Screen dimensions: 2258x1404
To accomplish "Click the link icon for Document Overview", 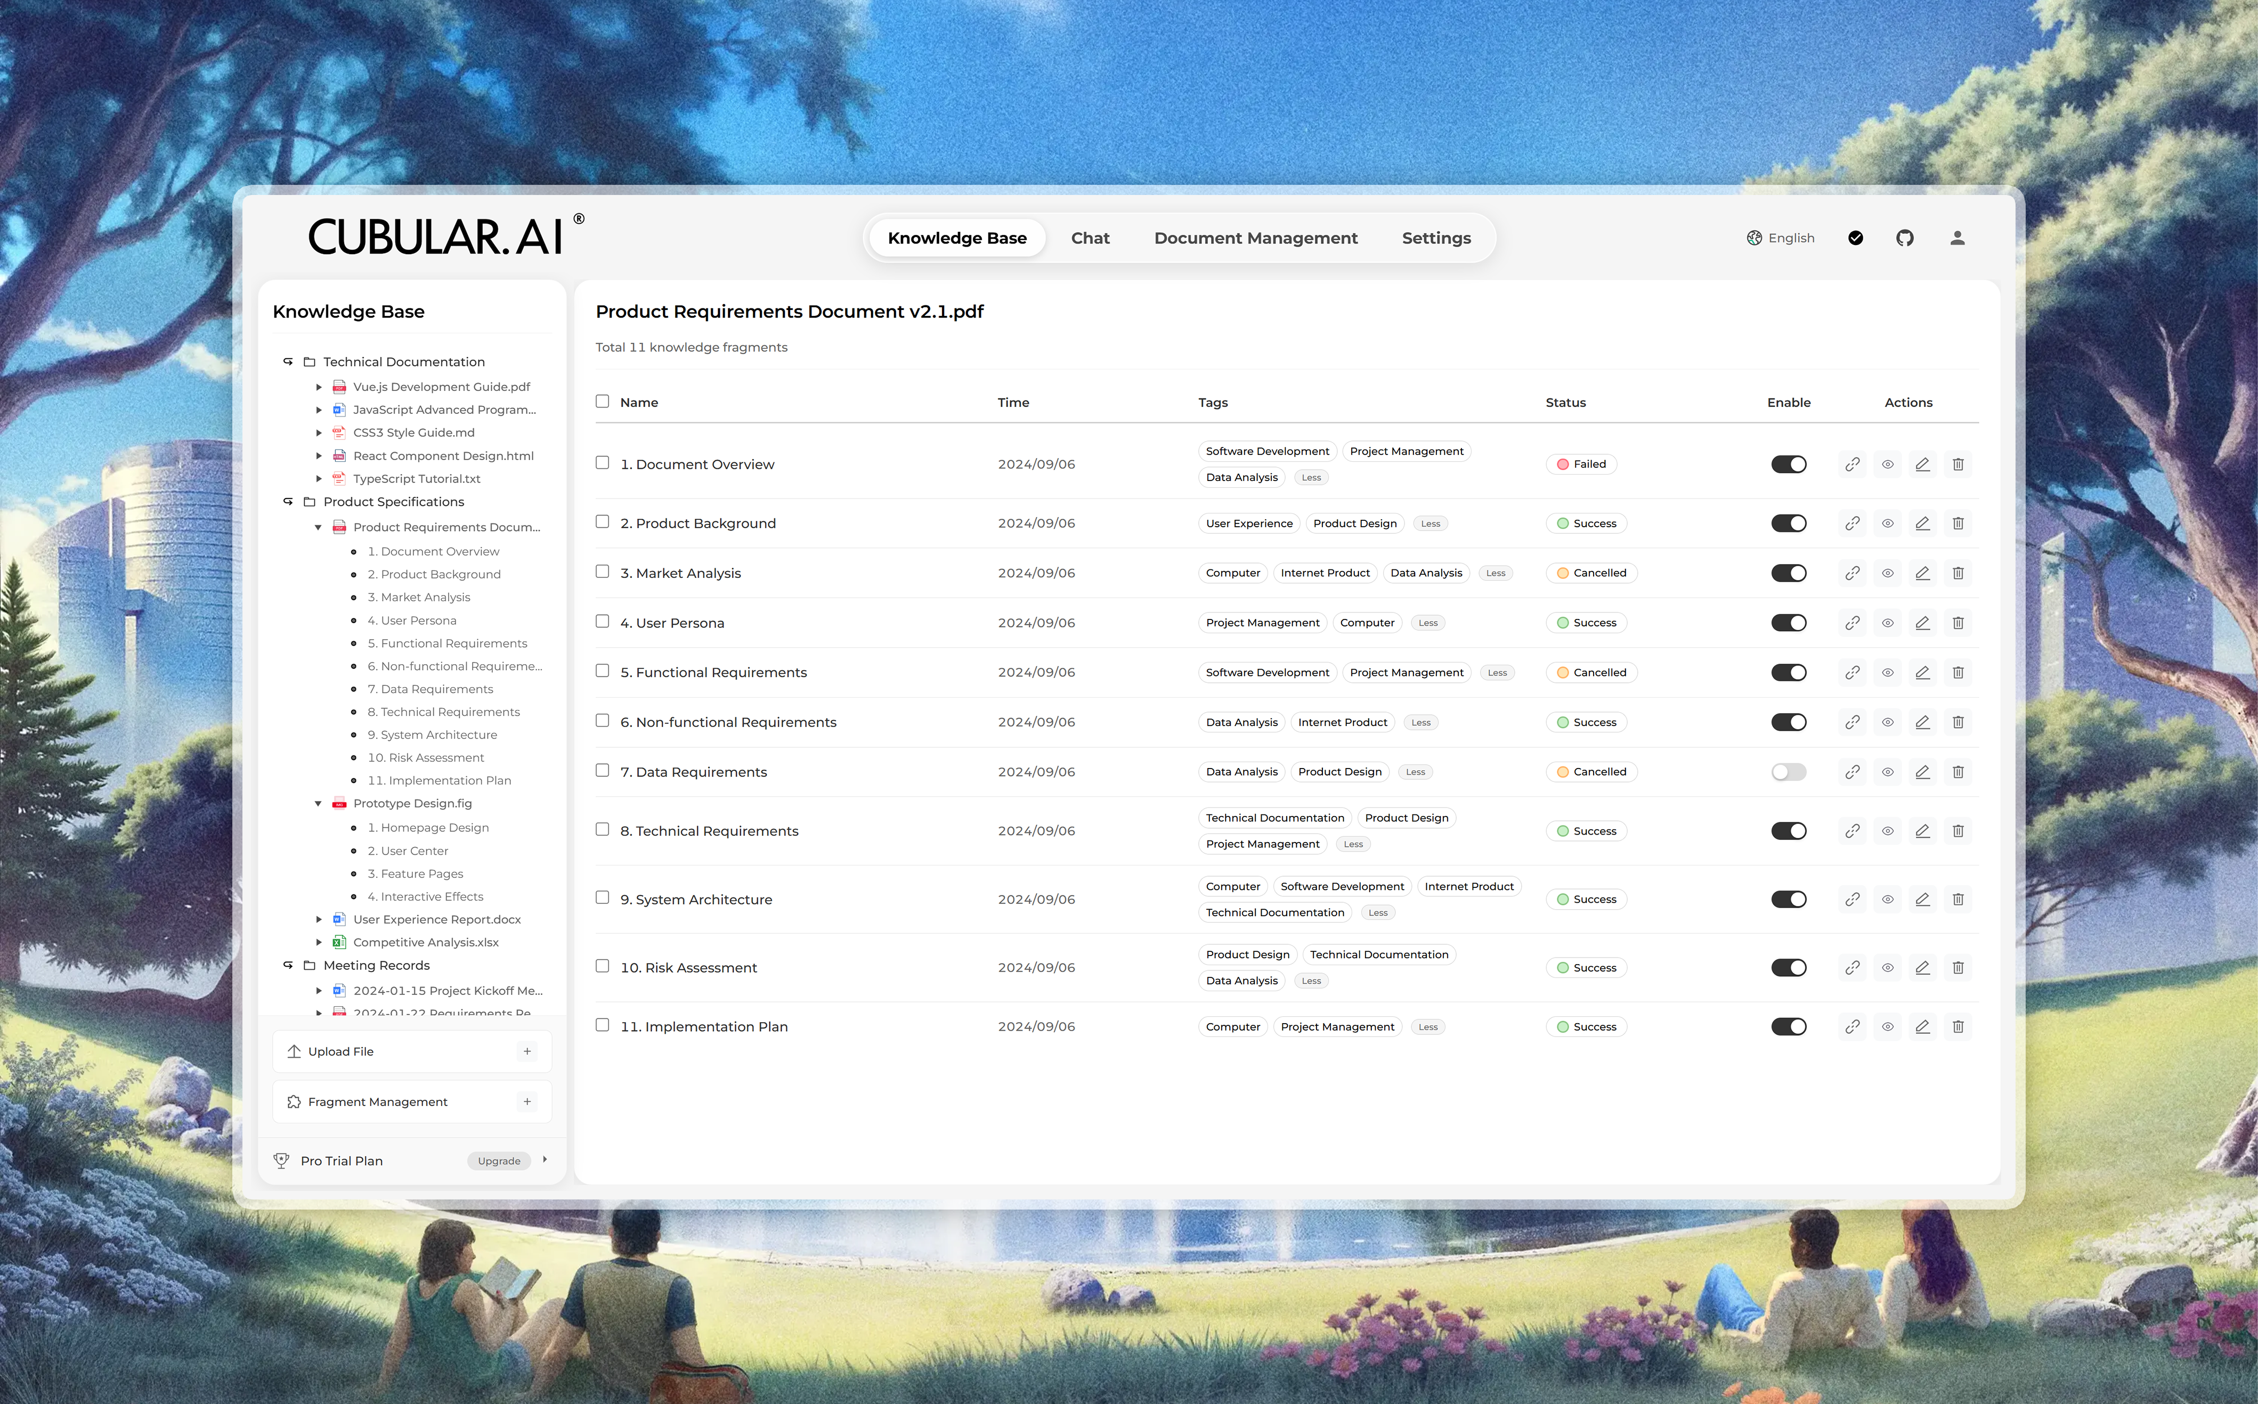I will (x=1852, y=464).
